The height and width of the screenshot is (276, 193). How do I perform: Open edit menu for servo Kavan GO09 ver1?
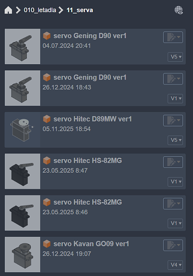(x=173, y=245)
